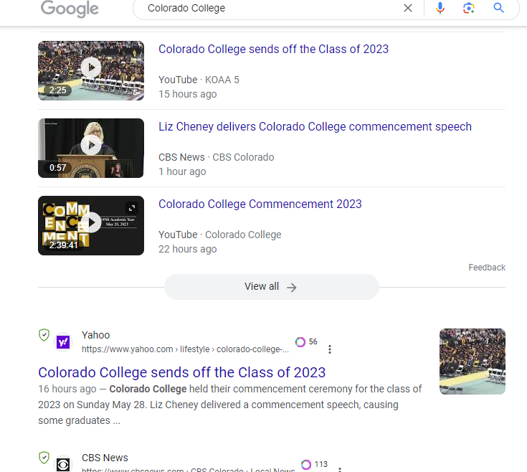Image resolution: width=527 pixels, height=472 pixels.
Task: Submit search with magnifying glass icon
Action: click(x=498, y=8)
